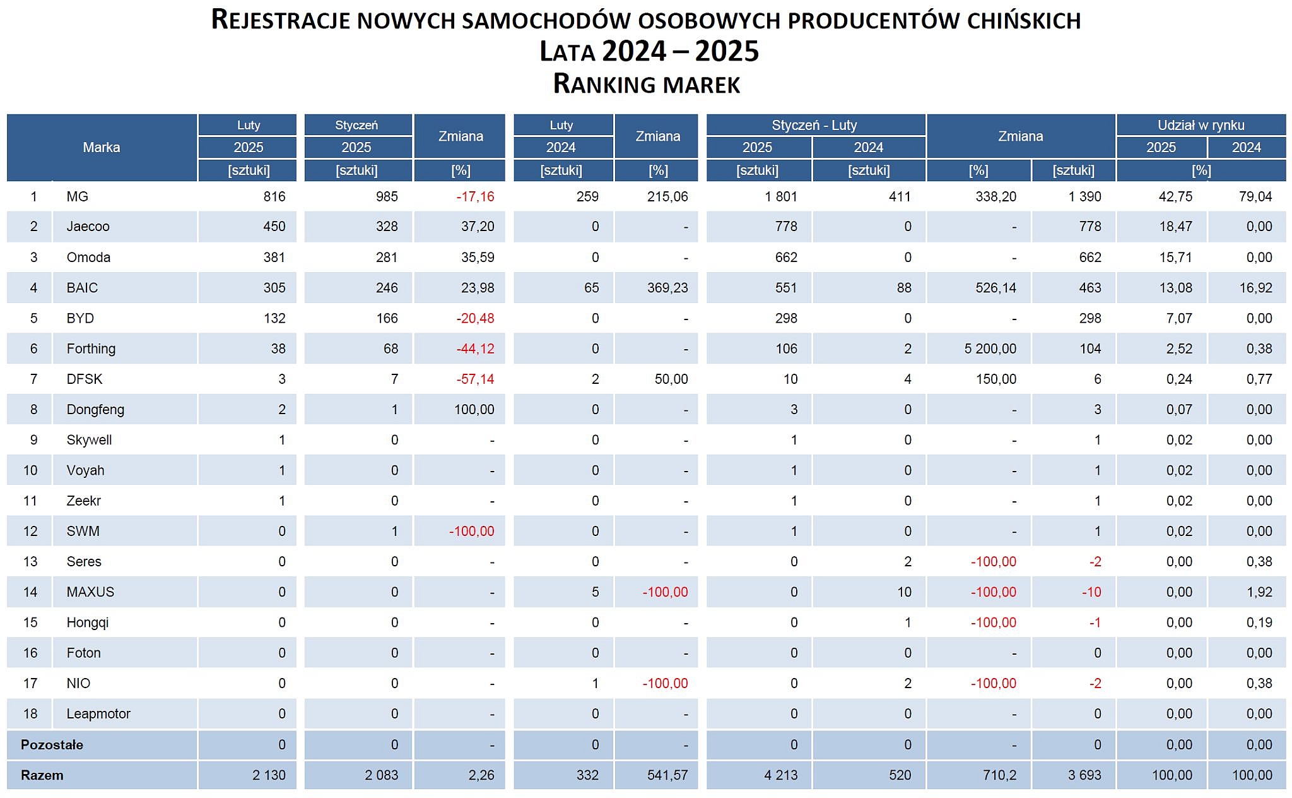The width and height of the screenshot is (1292, 798).
Task: Click MG's cumulative 2025 value 1 801
Action: tap(781, 196)
